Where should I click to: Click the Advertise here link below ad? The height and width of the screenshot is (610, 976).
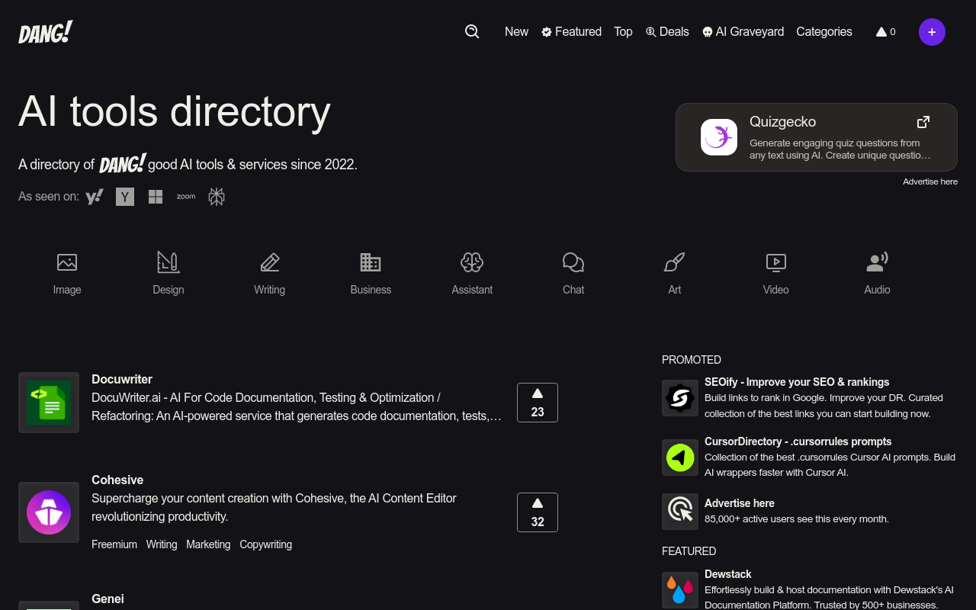(x=930, y=181)
